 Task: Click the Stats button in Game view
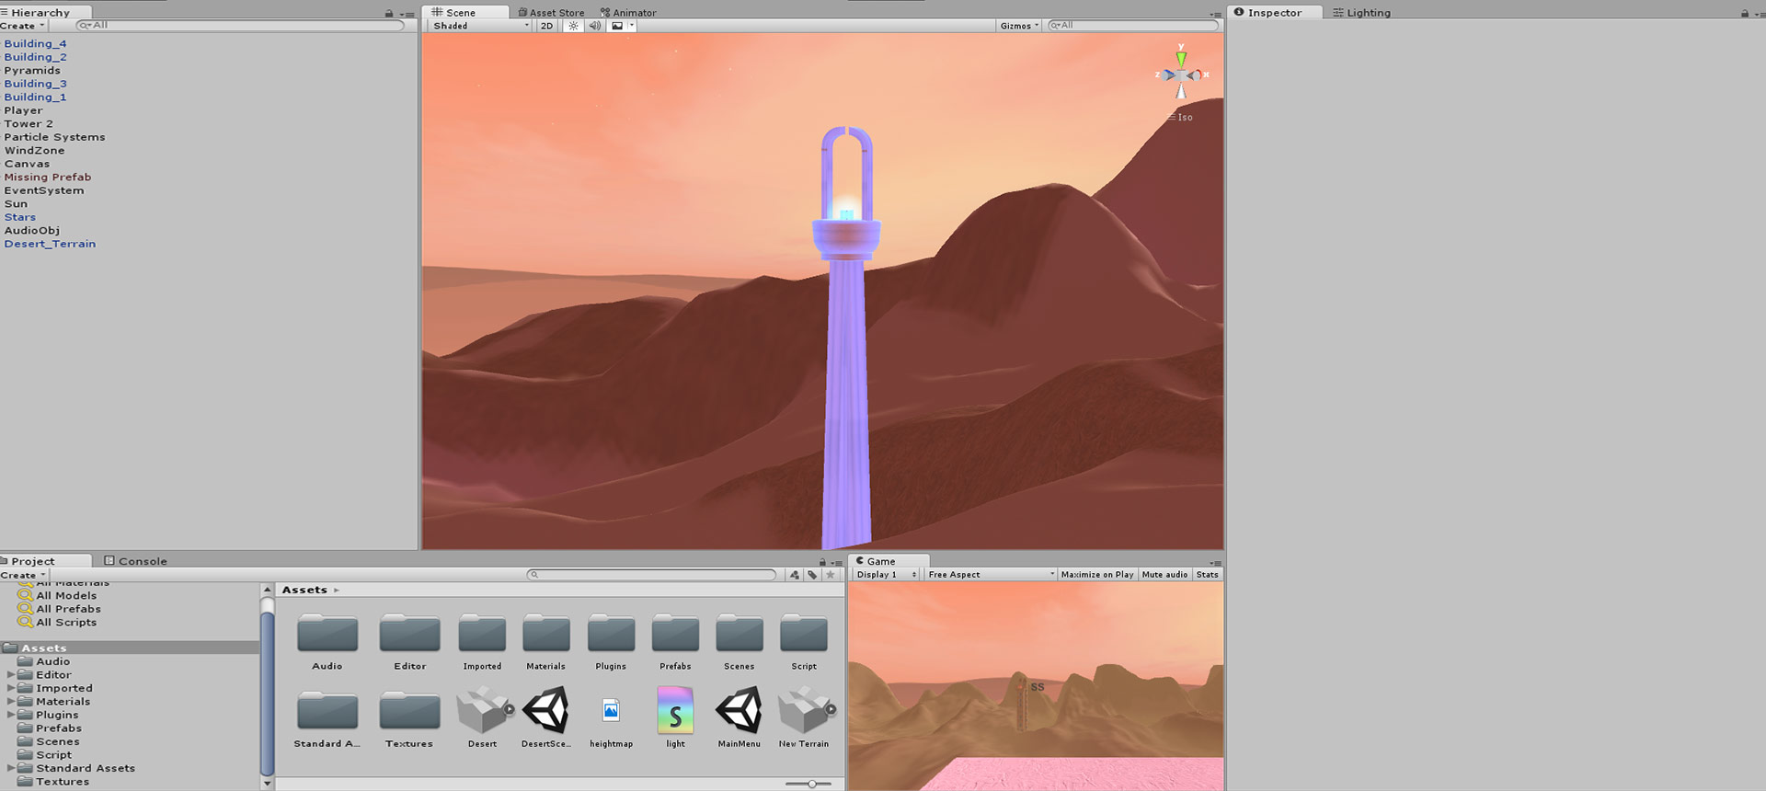pos(1207,575)
